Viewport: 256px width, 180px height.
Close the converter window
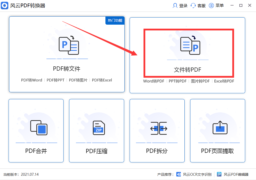click(250, 5)
